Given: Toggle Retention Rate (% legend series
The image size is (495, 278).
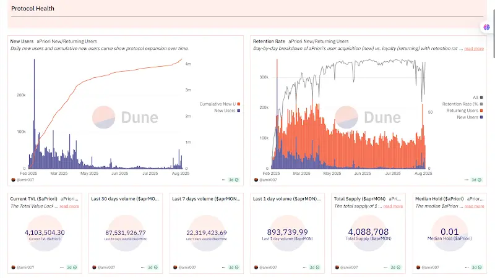Looking at the screenshot, I should pyautogui.click(x=462, y=104).
